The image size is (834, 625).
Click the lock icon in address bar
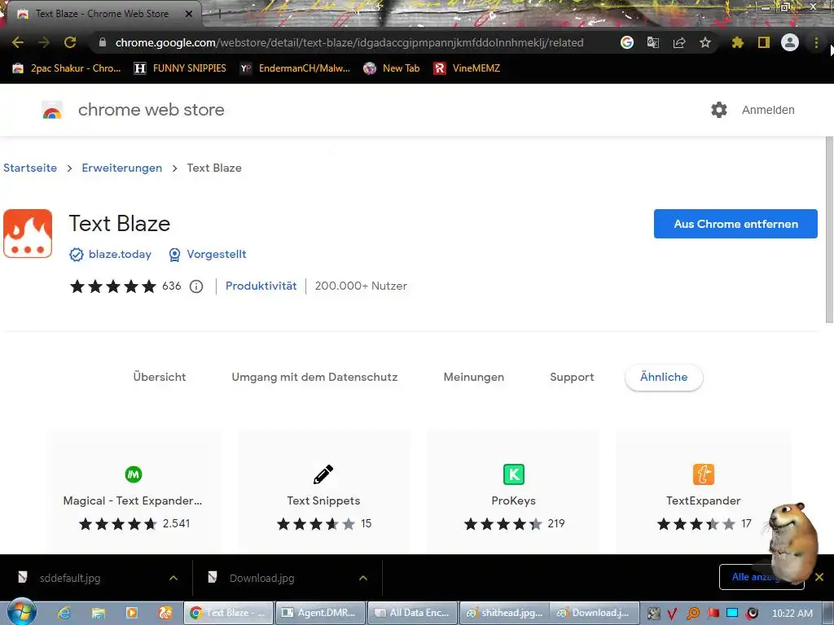click(102, 42)
